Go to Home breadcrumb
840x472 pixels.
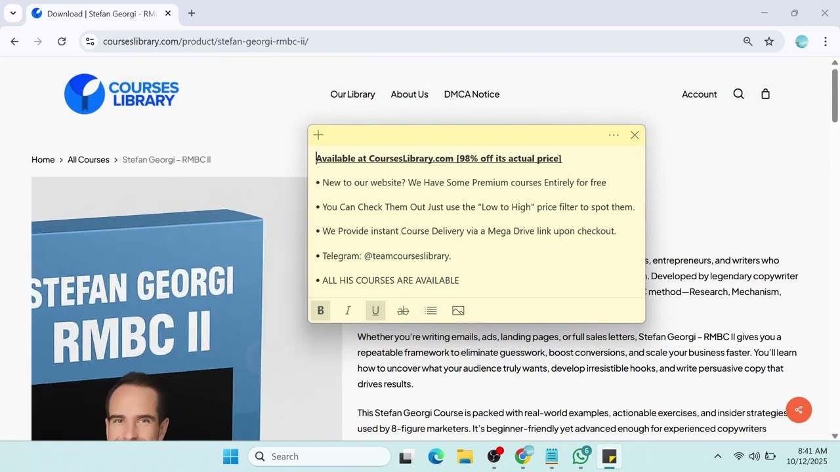tap(43, 159)
